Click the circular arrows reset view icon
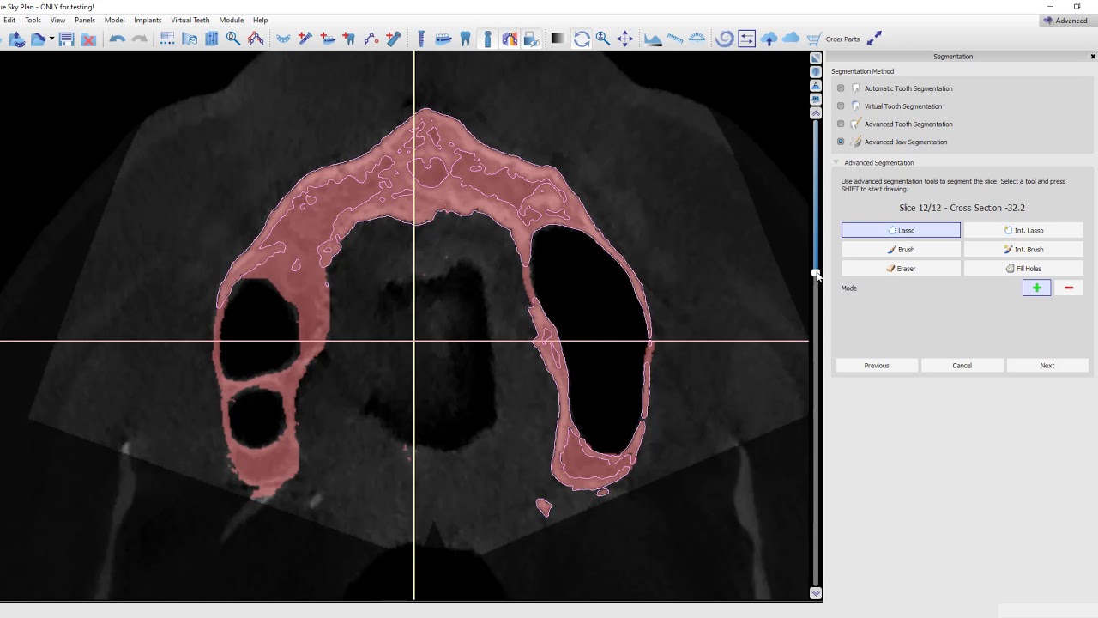Viewport: 1098px width, 618px height. pos(582,39)
